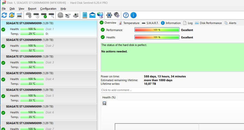
Task: Select the SEAGATE drive labeled Disk 3
Action: coord(49,62)
